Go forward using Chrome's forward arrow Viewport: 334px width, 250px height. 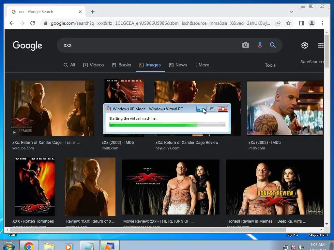[22, 23]
